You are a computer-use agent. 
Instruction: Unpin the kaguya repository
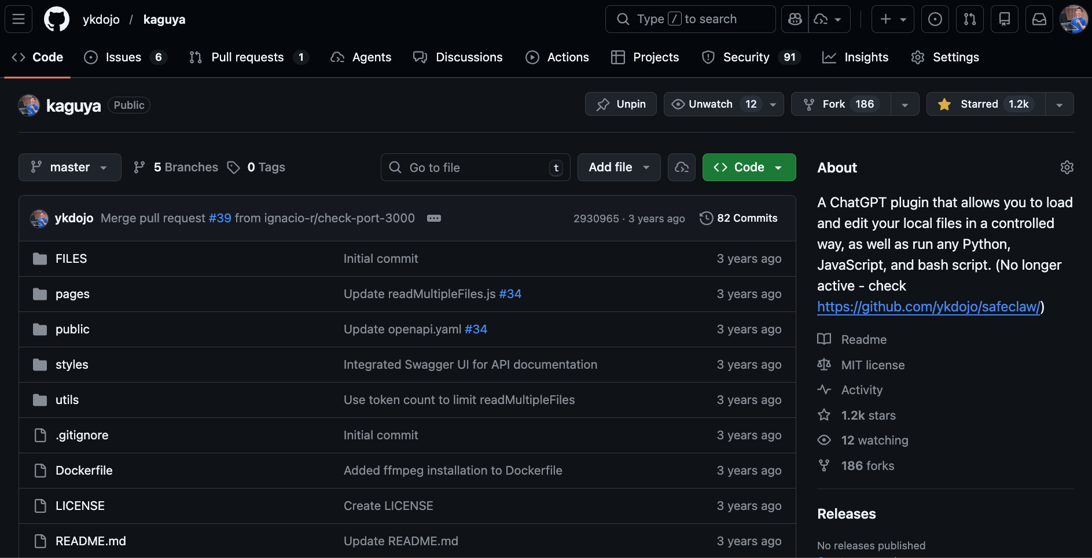pyautogui.click(x=620, y=104)
